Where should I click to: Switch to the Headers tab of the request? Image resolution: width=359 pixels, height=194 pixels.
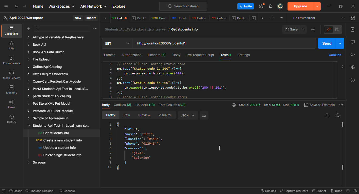coord(156,55)
